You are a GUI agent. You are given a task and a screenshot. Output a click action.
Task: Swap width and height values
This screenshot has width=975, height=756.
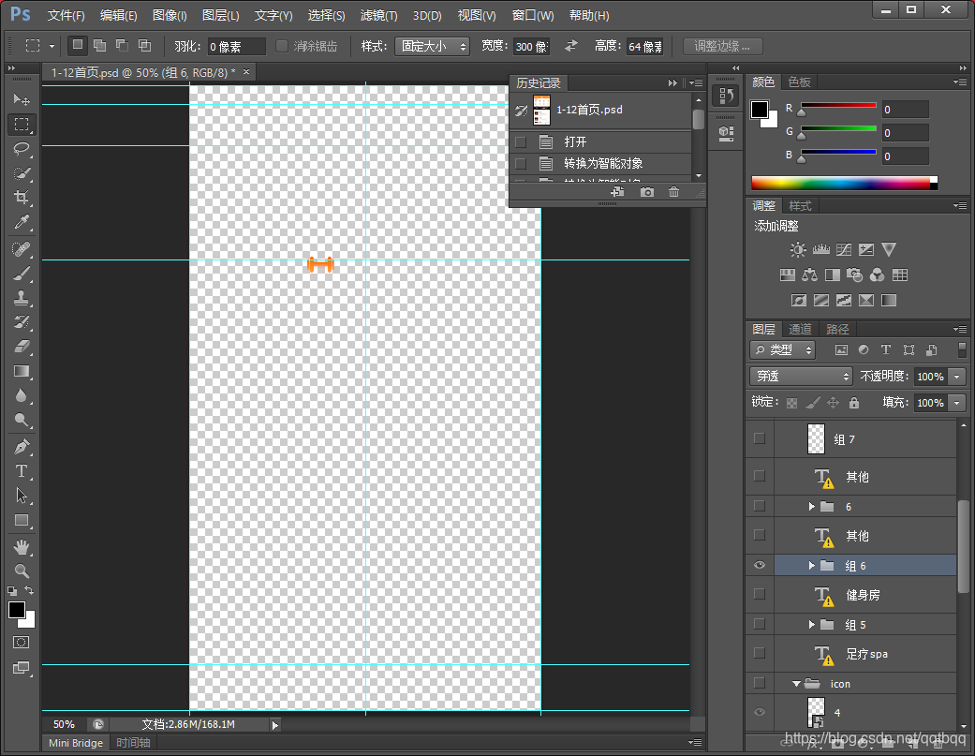tap(570, 46)
